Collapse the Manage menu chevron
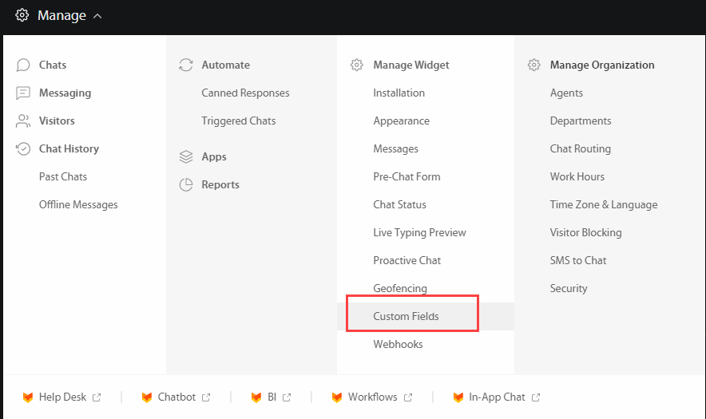 point(97,16)
